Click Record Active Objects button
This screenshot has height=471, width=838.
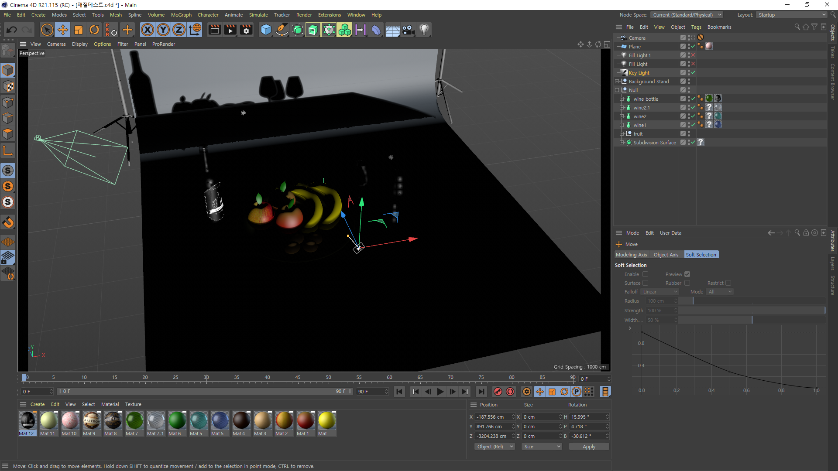click(x=498, y=392)
